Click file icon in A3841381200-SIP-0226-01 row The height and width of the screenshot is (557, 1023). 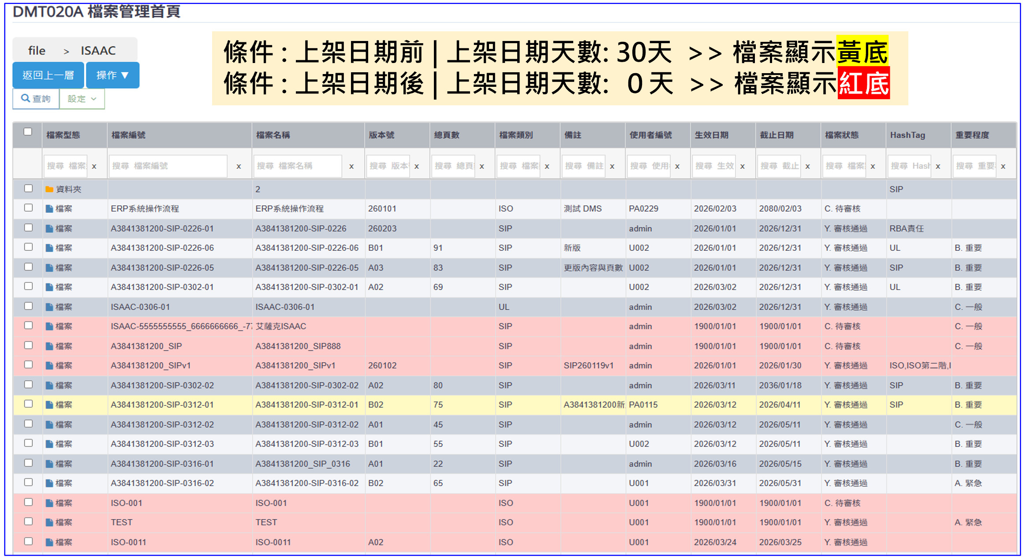[x=49, y=229]
